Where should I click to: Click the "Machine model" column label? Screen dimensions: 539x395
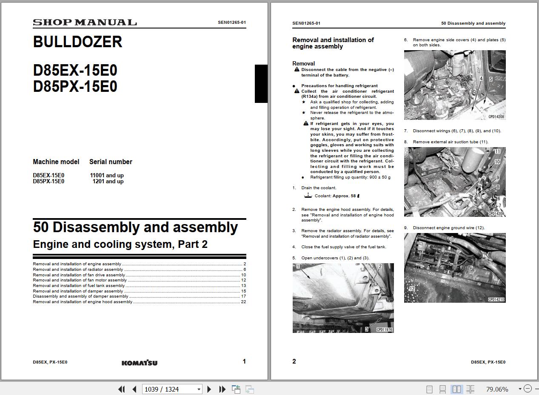click(x=56, y=162)
